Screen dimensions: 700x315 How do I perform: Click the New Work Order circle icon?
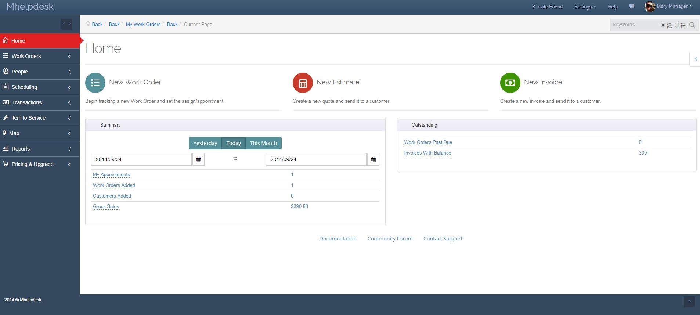click(95, 83)
